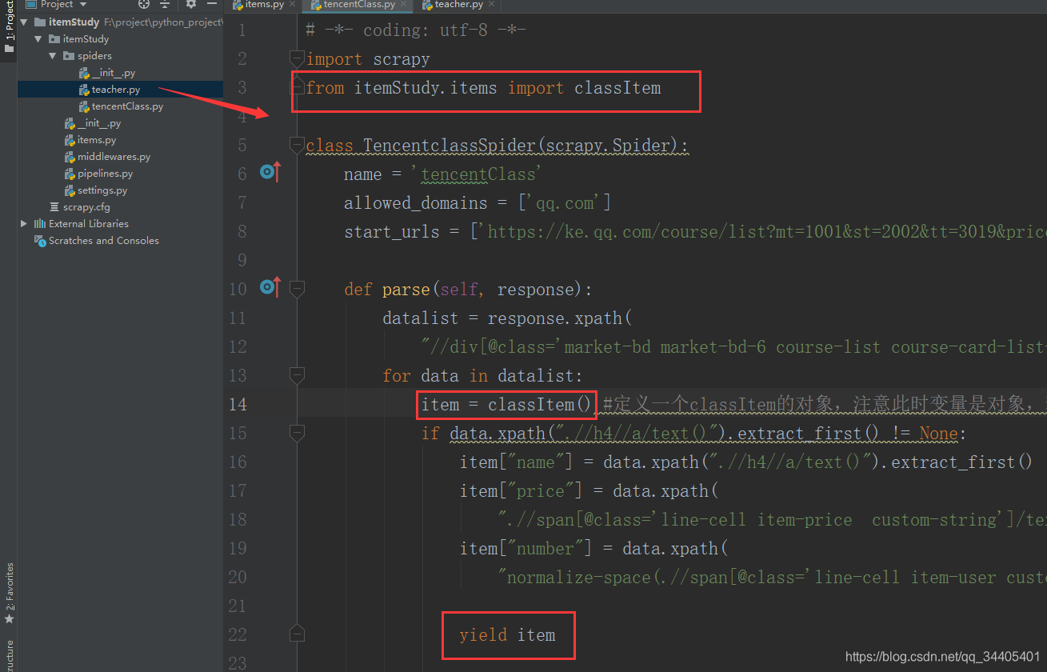The width and height of the screenshot is (1047, 672).
Task: Click the Python file icon of teacher.py
Action: [84, 90]
